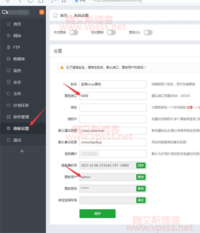Click 修改 button next to admin
The image size is (200, 233).
coord(141,177)
